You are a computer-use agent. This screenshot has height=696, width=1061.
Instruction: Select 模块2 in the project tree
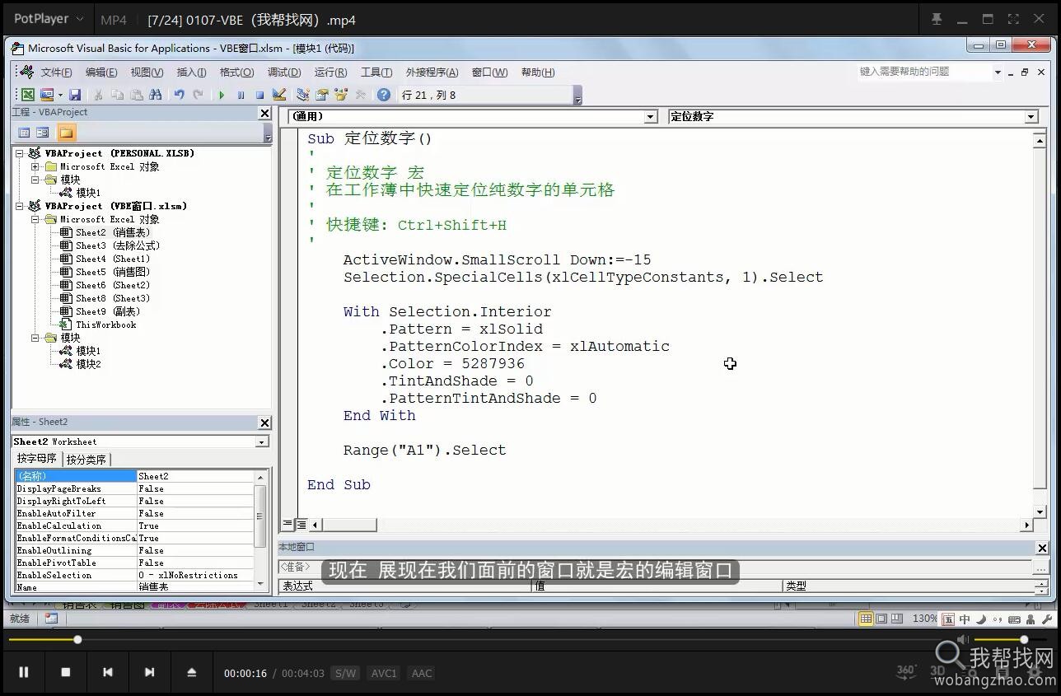88,364
